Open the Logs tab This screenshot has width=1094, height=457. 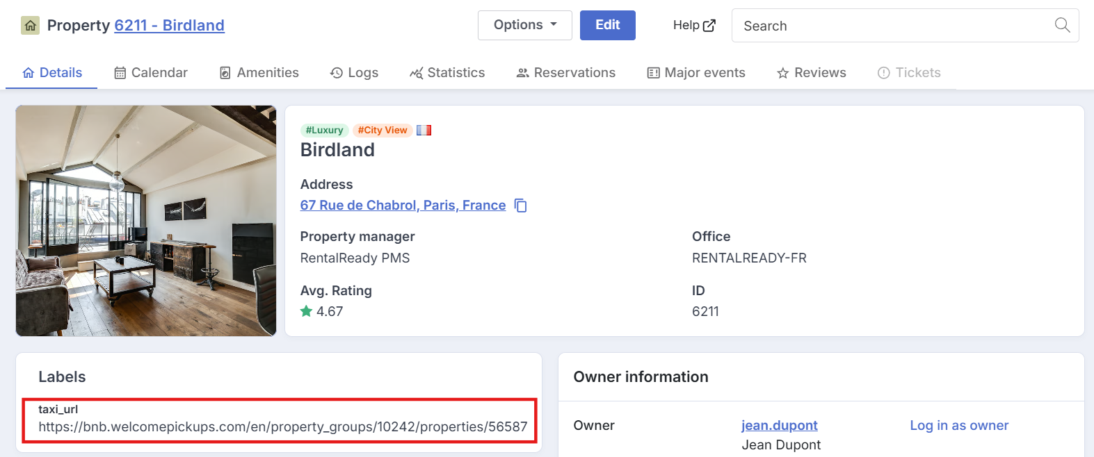(354, 73)
